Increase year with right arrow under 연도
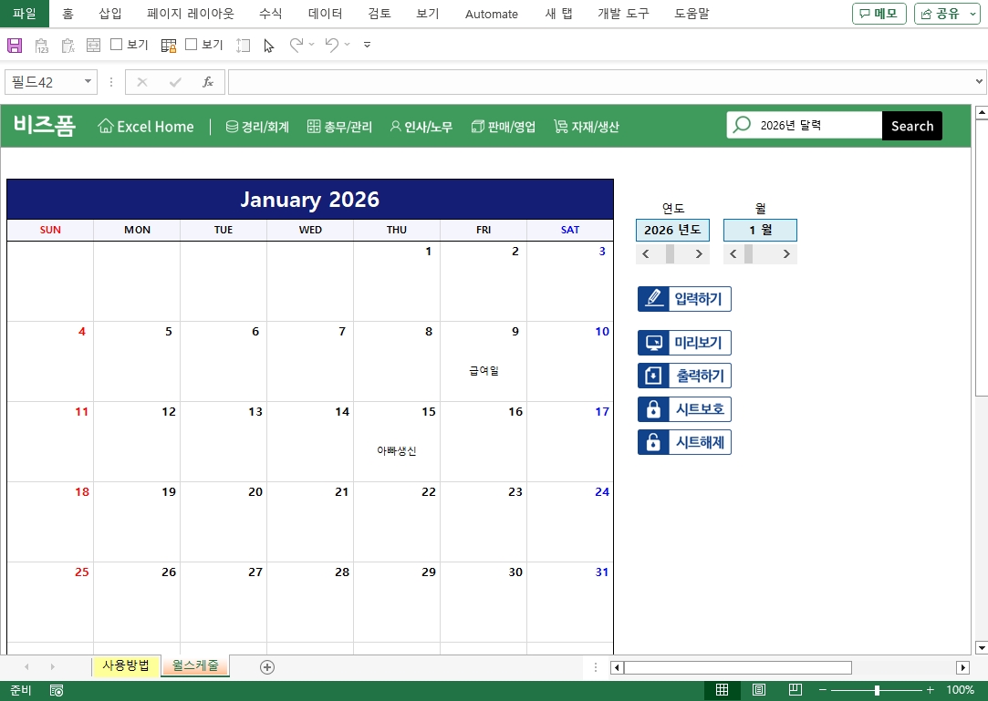Screen dimensions: 988x701 tap(699, 253)
